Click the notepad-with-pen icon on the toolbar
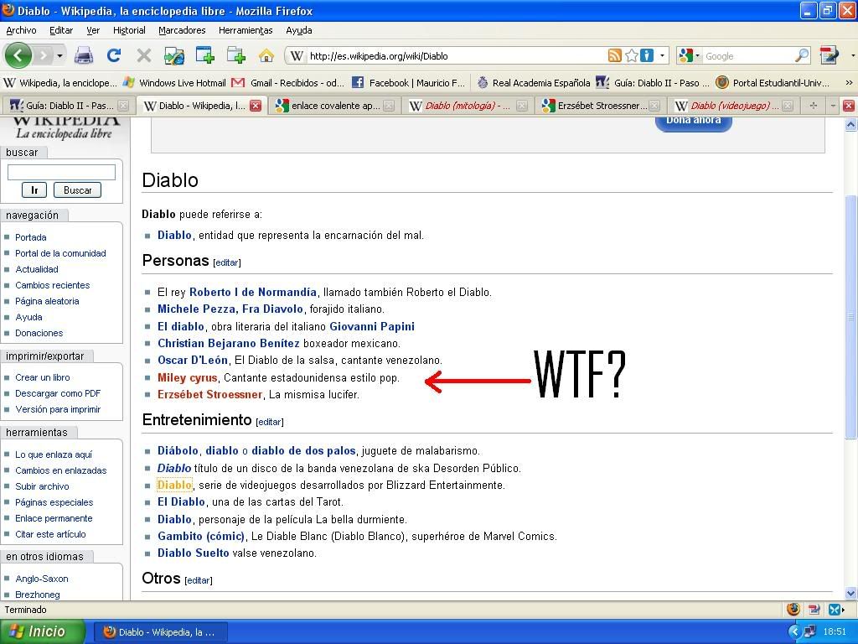The width and height of the screenshot is (858, 644). click(x=829, y=55)
